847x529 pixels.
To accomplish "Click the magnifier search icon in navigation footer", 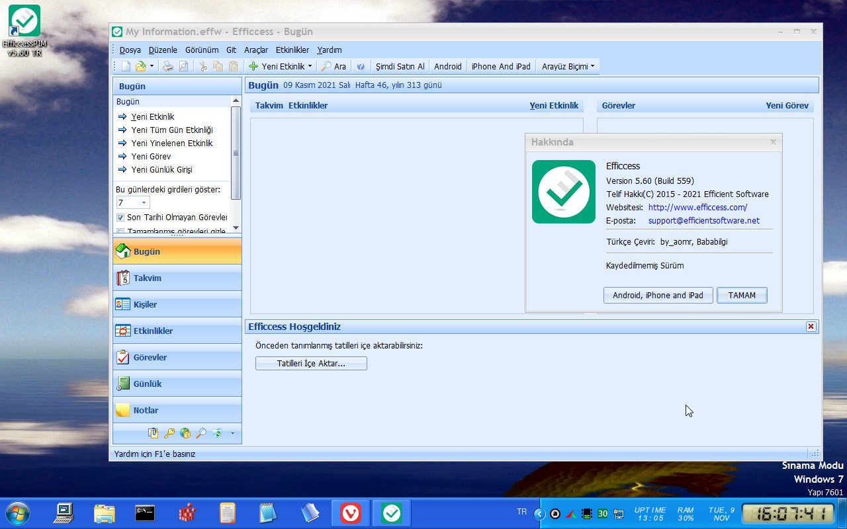I will 201,433.
